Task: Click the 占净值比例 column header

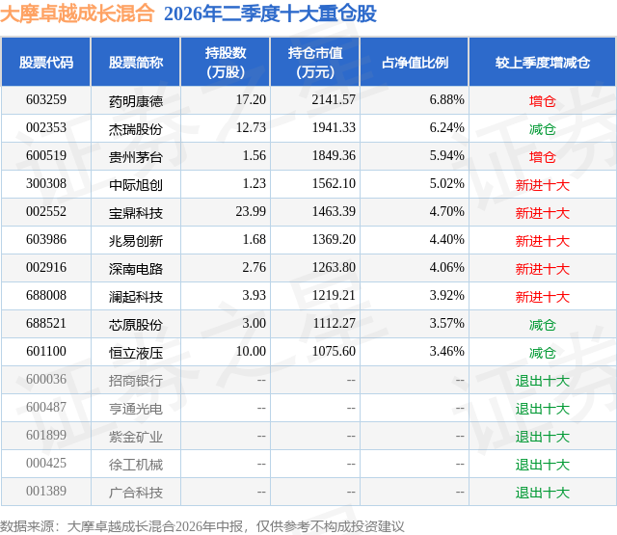Action: pos(415,62)
